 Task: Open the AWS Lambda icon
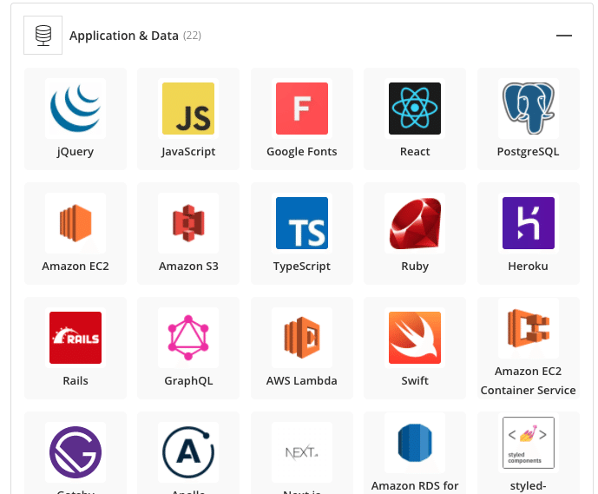(x=302, y=338)
